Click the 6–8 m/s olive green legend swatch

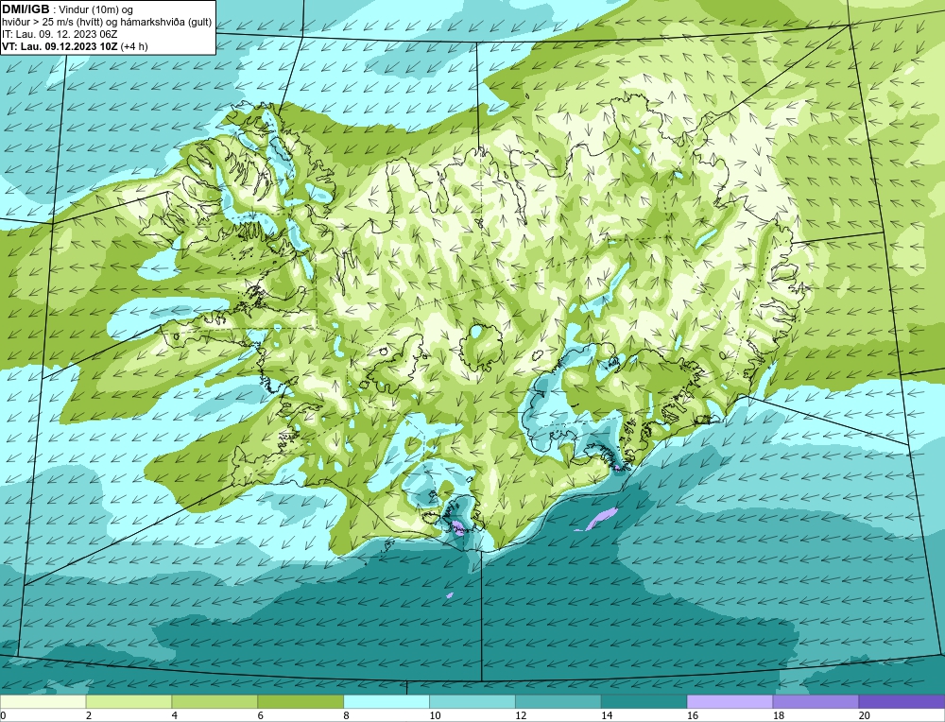(301, 701)
